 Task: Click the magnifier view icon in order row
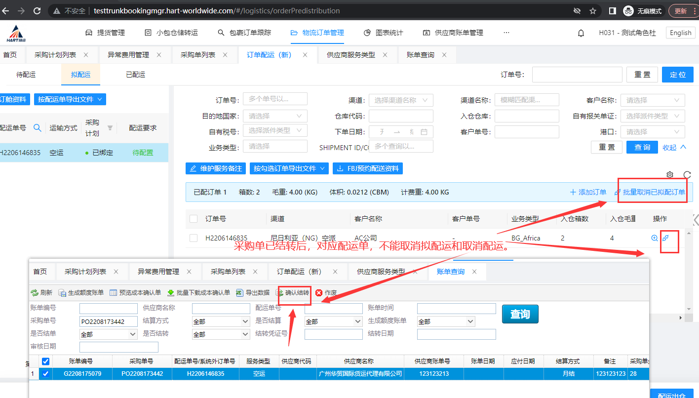[655, 238]
